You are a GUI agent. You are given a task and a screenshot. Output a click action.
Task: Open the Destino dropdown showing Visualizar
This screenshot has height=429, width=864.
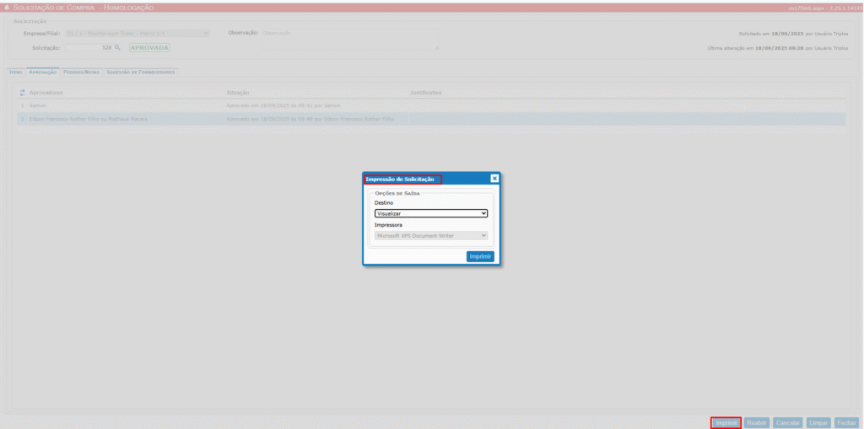pyautogui.click(x=431, y=214)
